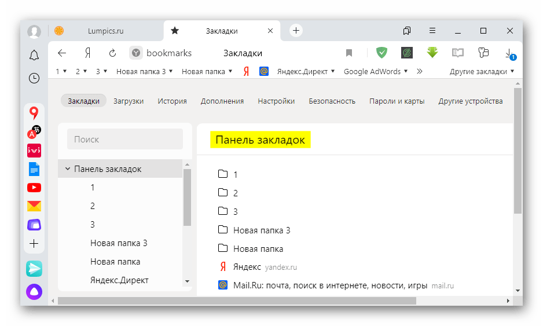Close the Закладки tab
543x326 pixels.
[270, 31]
